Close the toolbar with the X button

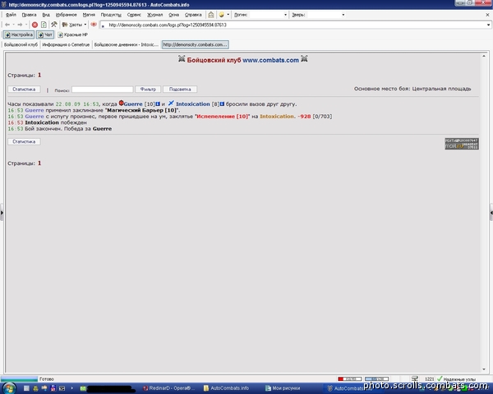coord(487,15)
